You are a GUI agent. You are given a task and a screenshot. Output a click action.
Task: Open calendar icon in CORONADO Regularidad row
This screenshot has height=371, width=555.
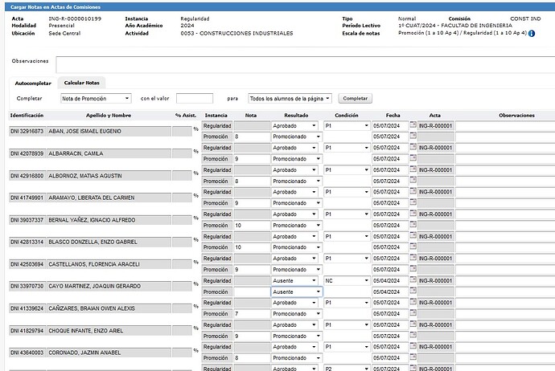point(413,346)
